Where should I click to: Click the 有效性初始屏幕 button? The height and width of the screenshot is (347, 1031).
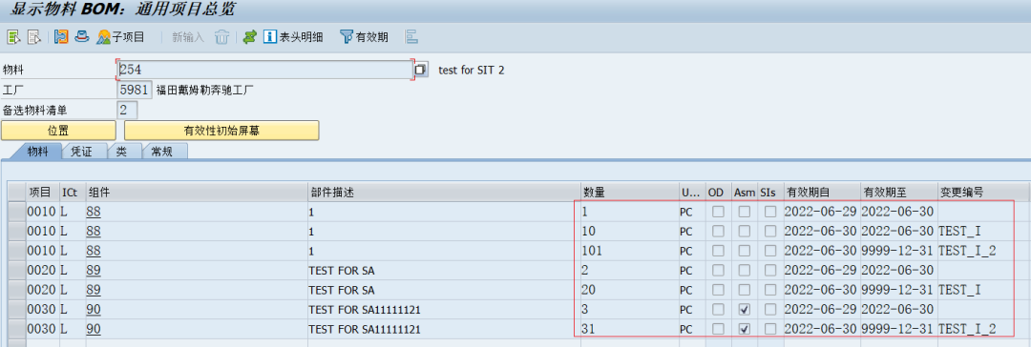click(221, 130)
